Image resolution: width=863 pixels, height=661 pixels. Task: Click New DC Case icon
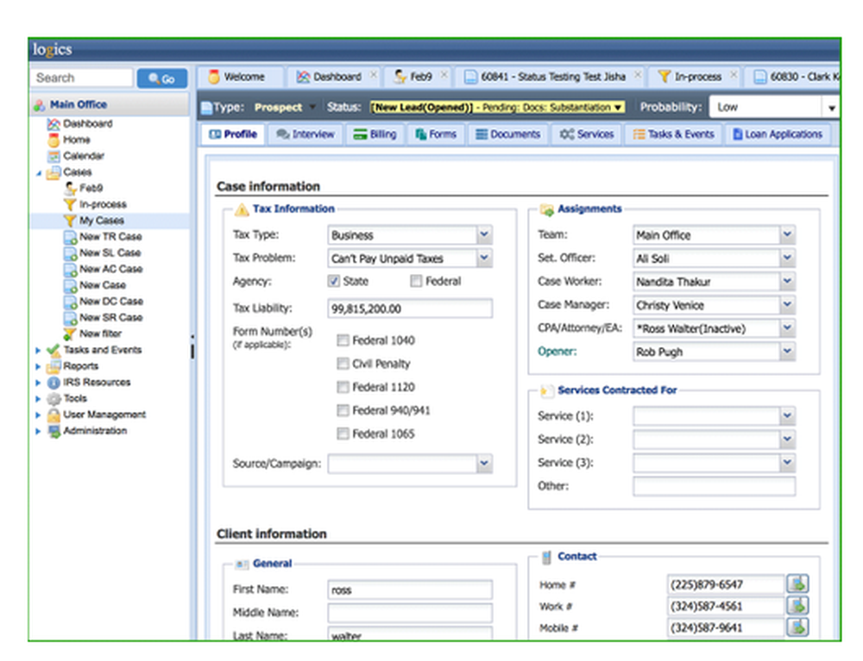click(x=69, y=302)
